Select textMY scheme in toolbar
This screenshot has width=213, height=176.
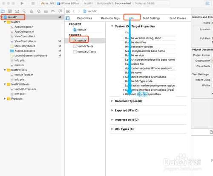point(47,3)
